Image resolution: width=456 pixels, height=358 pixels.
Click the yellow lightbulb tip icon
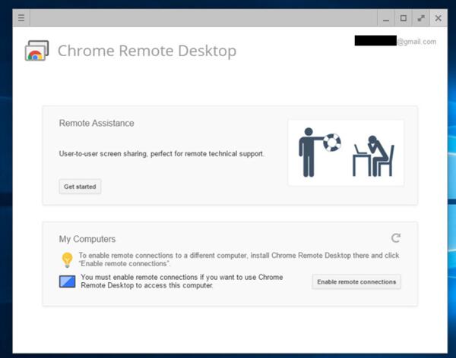pos(67,259)
